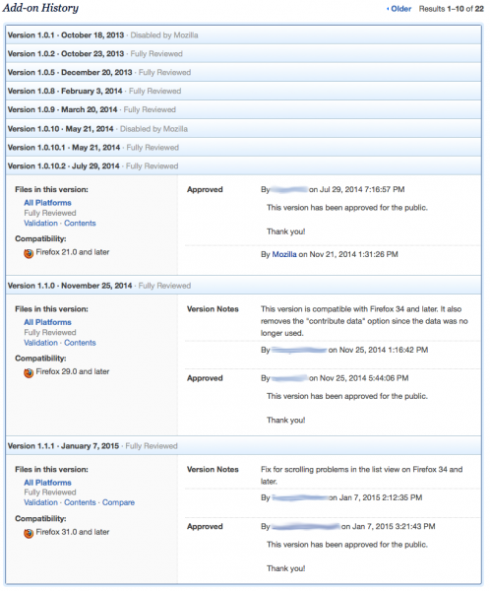The image size is (490, 591).
Task: Expand Version 1.0.8 February 3, 2014 row
Action: pyautogui.click(x=243, y=91)
